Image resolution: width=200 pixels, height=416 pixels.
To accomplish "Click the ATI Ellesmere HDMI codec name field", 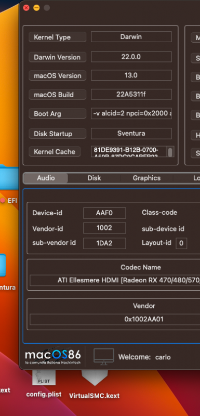I will [115, 280].
